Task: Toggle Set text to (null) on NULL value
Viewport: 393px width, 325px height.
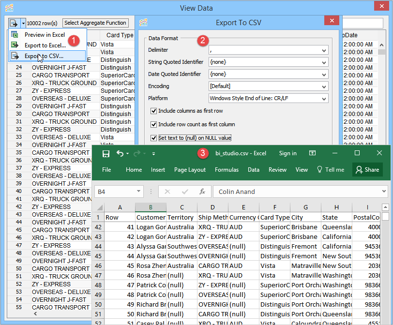Action: [x=153, y=138]
